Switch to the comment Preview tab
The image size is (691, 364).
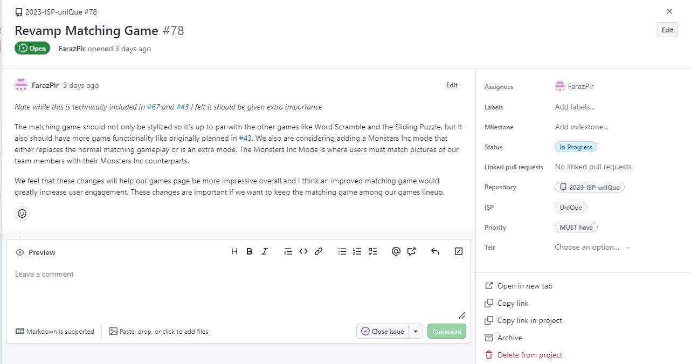coord(35,252)
